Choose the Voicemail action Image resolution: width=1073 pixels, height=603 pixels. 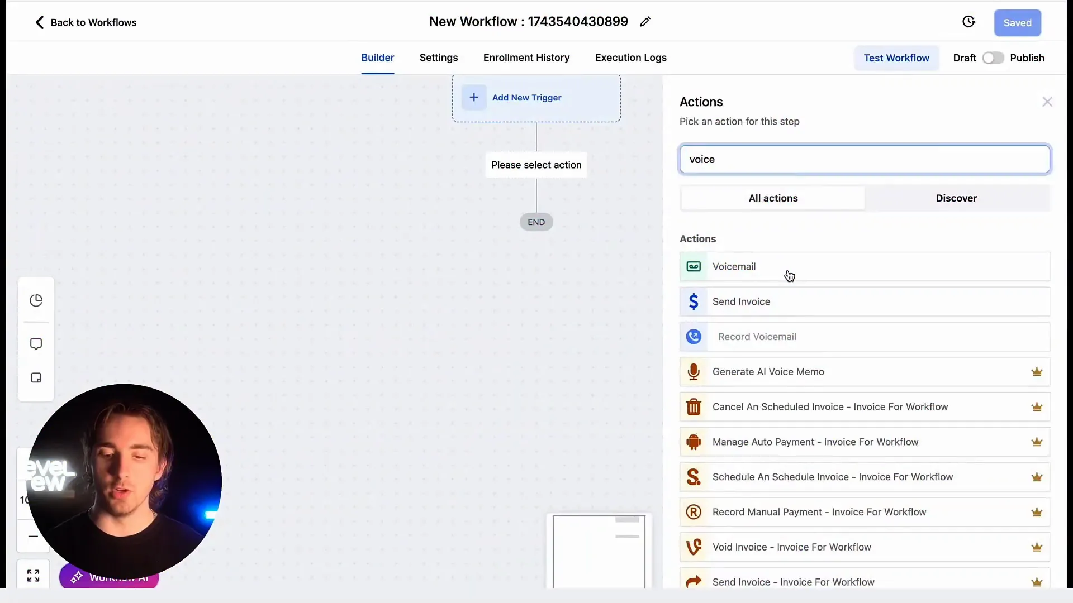pyautogui.click(x=865, y=267)
